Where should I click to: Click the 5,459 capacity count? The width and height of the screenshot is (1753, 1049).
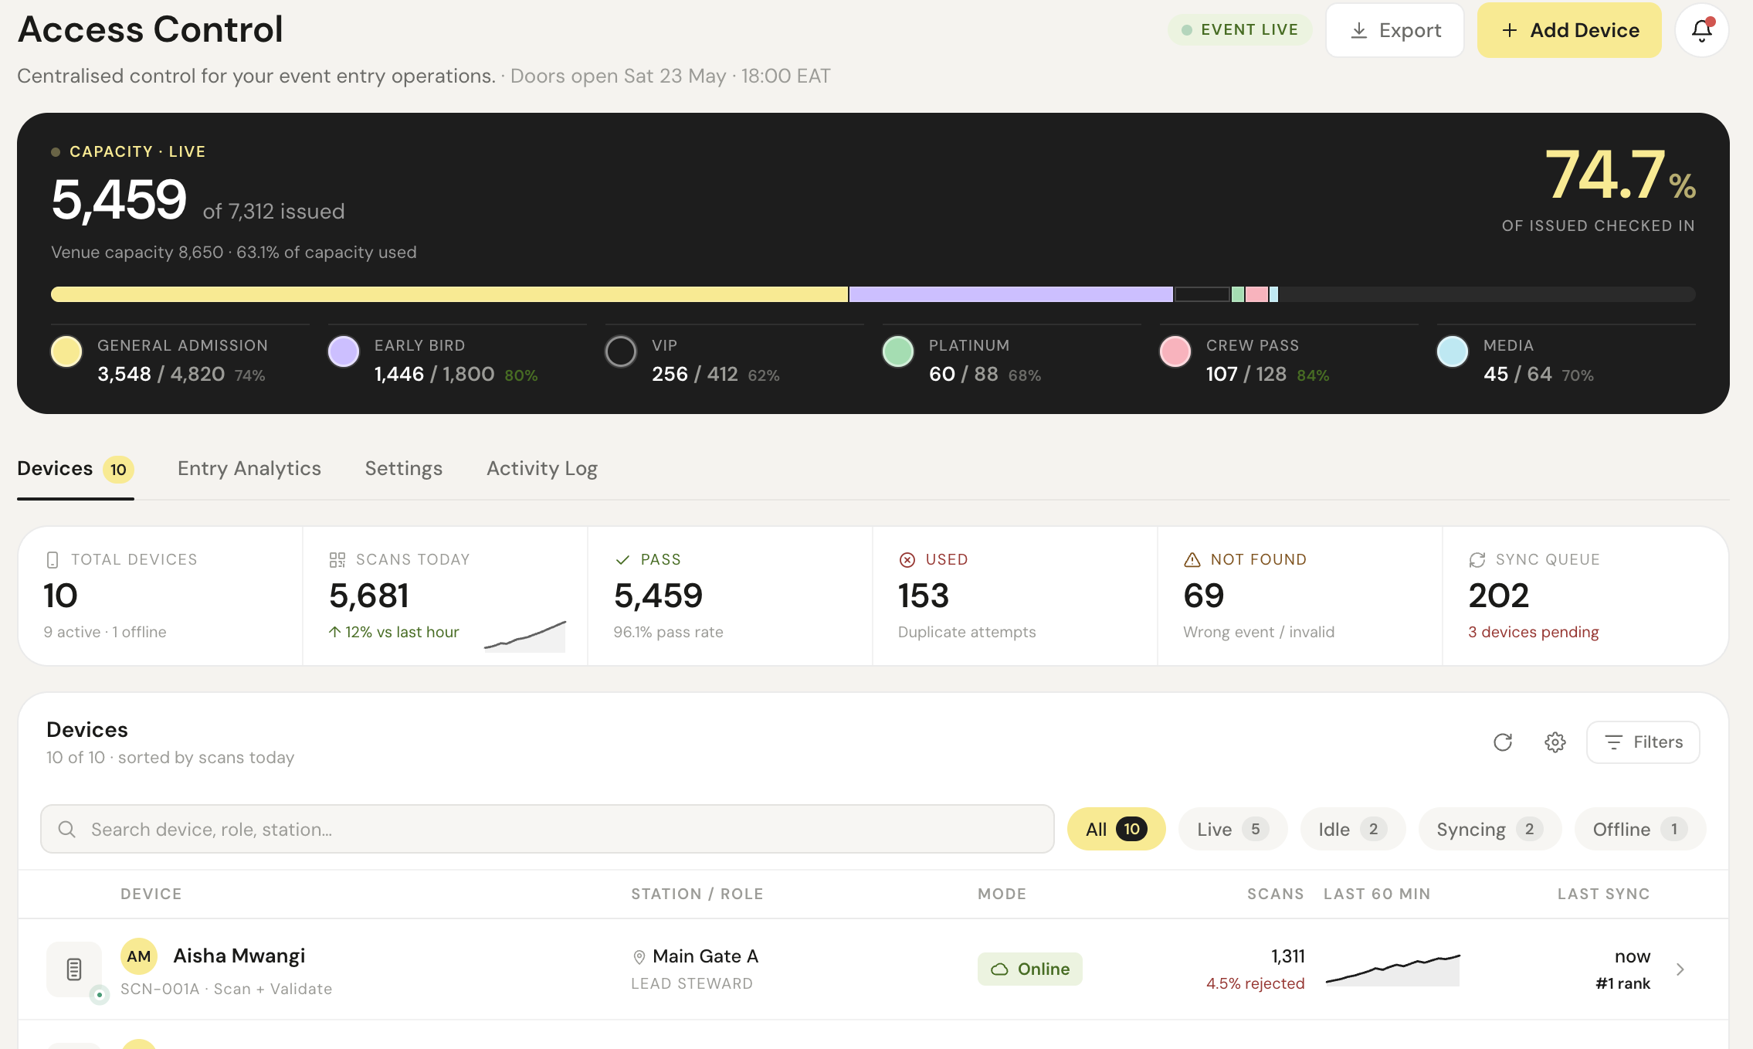[x=119, y=200]
